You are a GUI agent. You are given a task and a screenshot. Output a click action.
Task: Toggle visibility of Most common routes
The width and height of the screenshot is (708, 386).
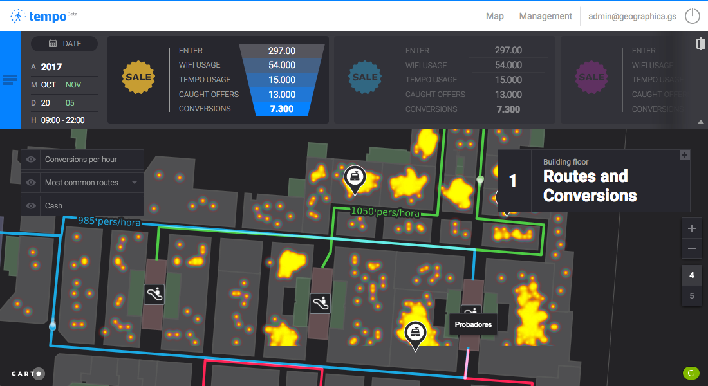30,183
